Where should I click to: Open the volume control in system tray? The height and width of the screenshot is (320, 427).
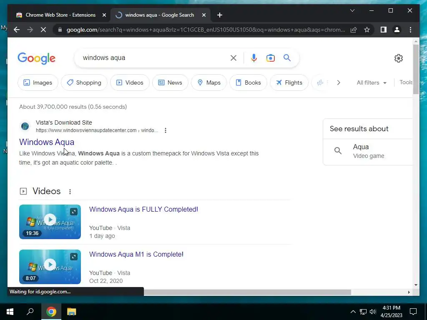coord(373,312)
